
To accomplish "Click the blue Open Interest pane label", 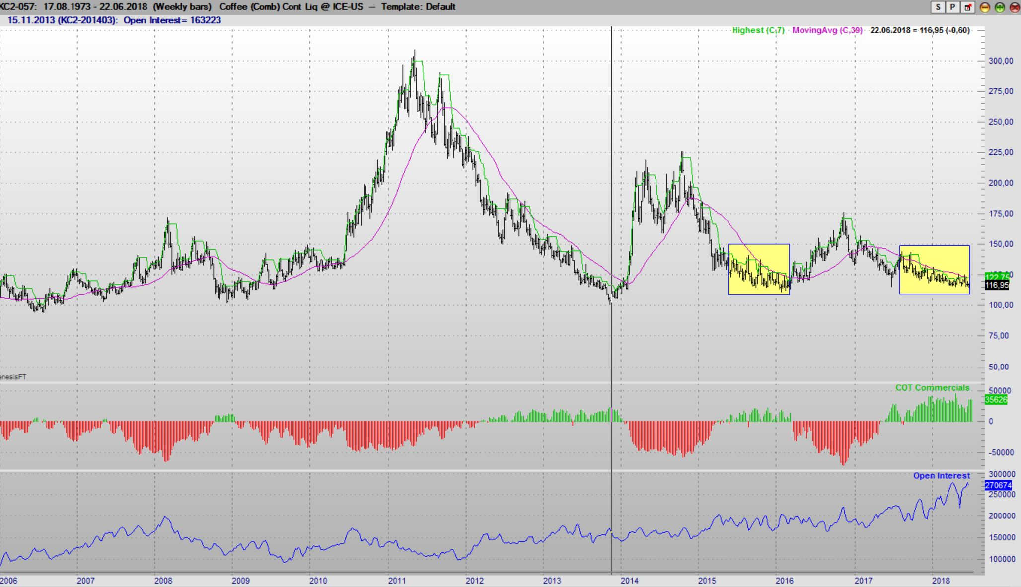I will 941,476.
